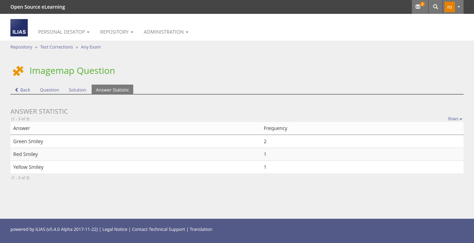Image resolution: width=474 pixels, height=243 pixels.
Task: Click the Green Smiley answer row
Action: (28, 141)
